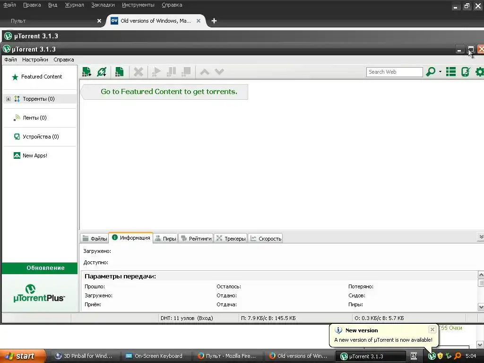This screenshot has width=484, height=363.
Task: Open Firefox Инструменты menu
Action: pos(138,5)
